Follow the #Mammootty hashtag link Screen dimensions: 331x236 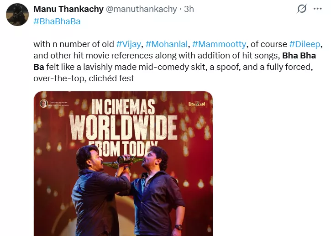[220, 44]
